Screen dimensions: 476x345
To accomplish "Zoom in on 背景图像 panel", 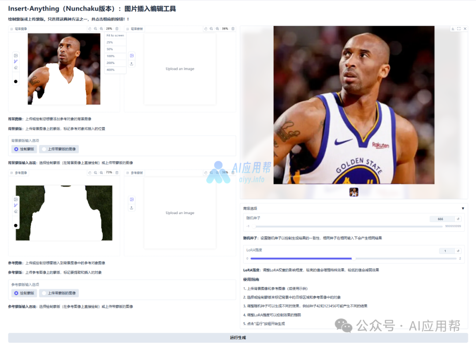I will [101, 29].
